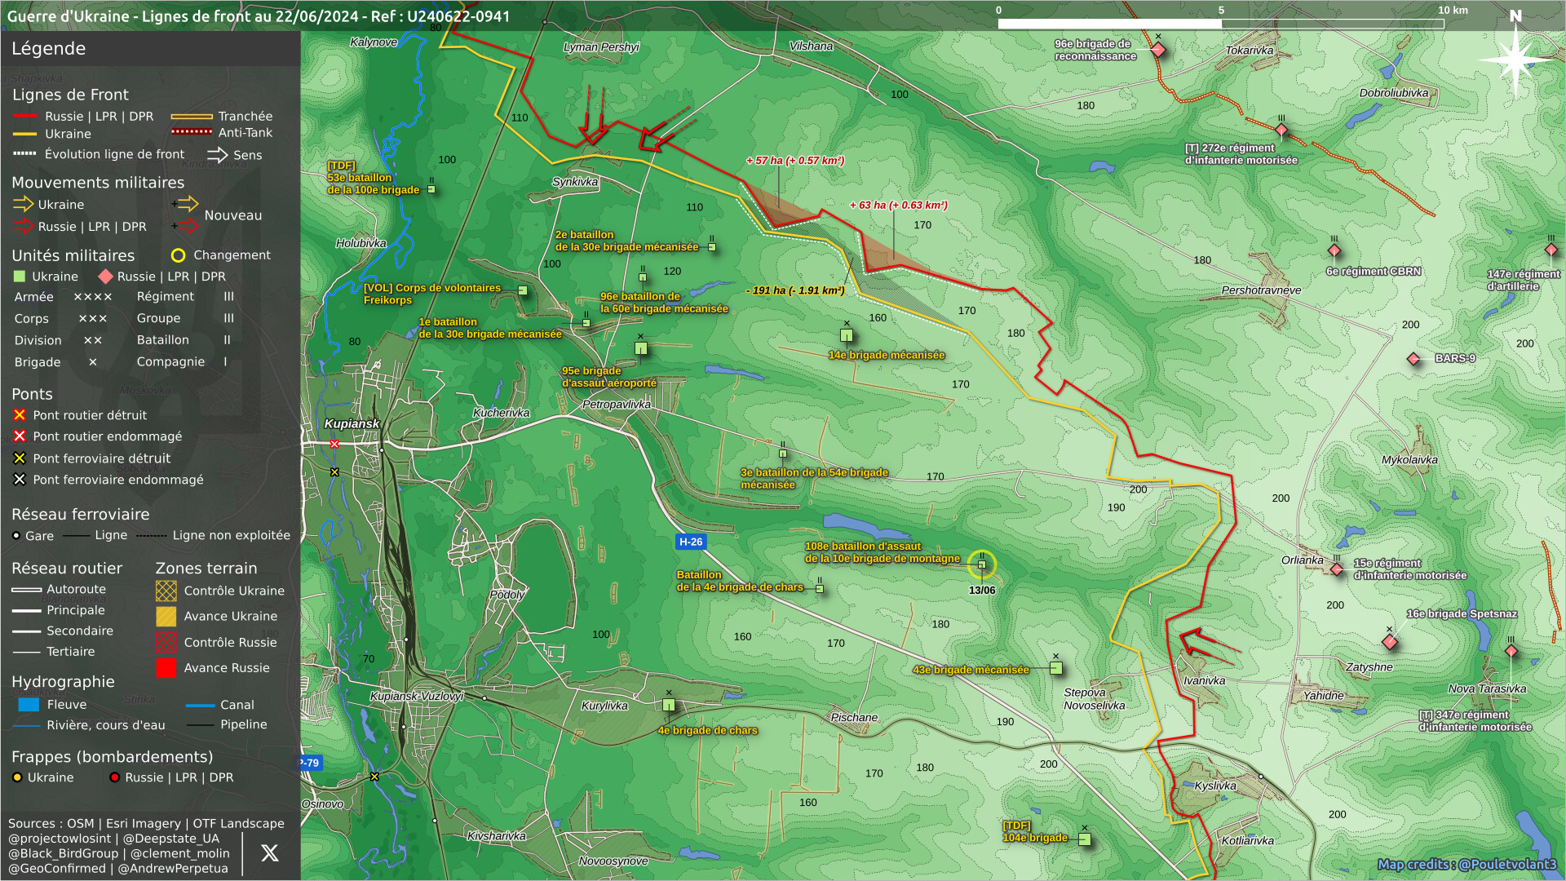1566x881 pixels.
Task: Click the 14e brigade mécanisée unit marker
Action: click(847, 335)
